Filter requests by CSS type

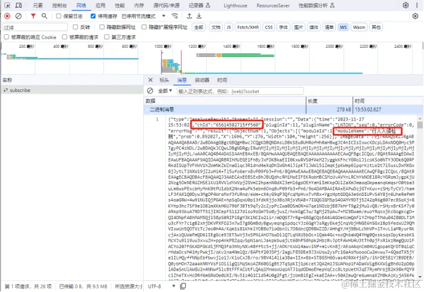tap(269, 27)
